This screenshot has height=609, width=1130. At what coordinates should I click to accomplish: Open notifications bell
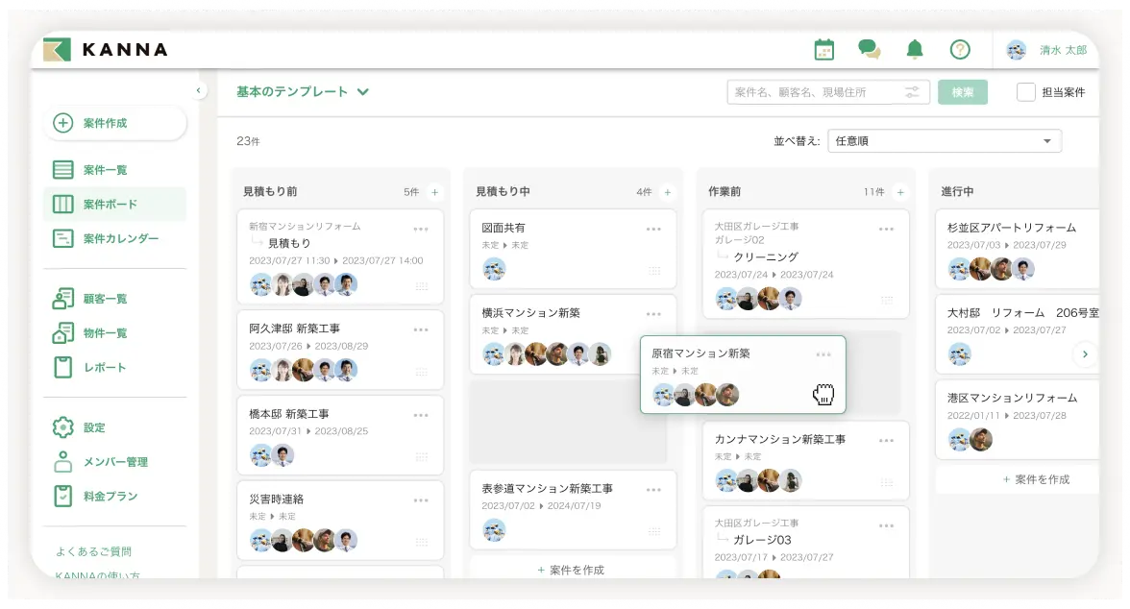click(x=915, y=50)
